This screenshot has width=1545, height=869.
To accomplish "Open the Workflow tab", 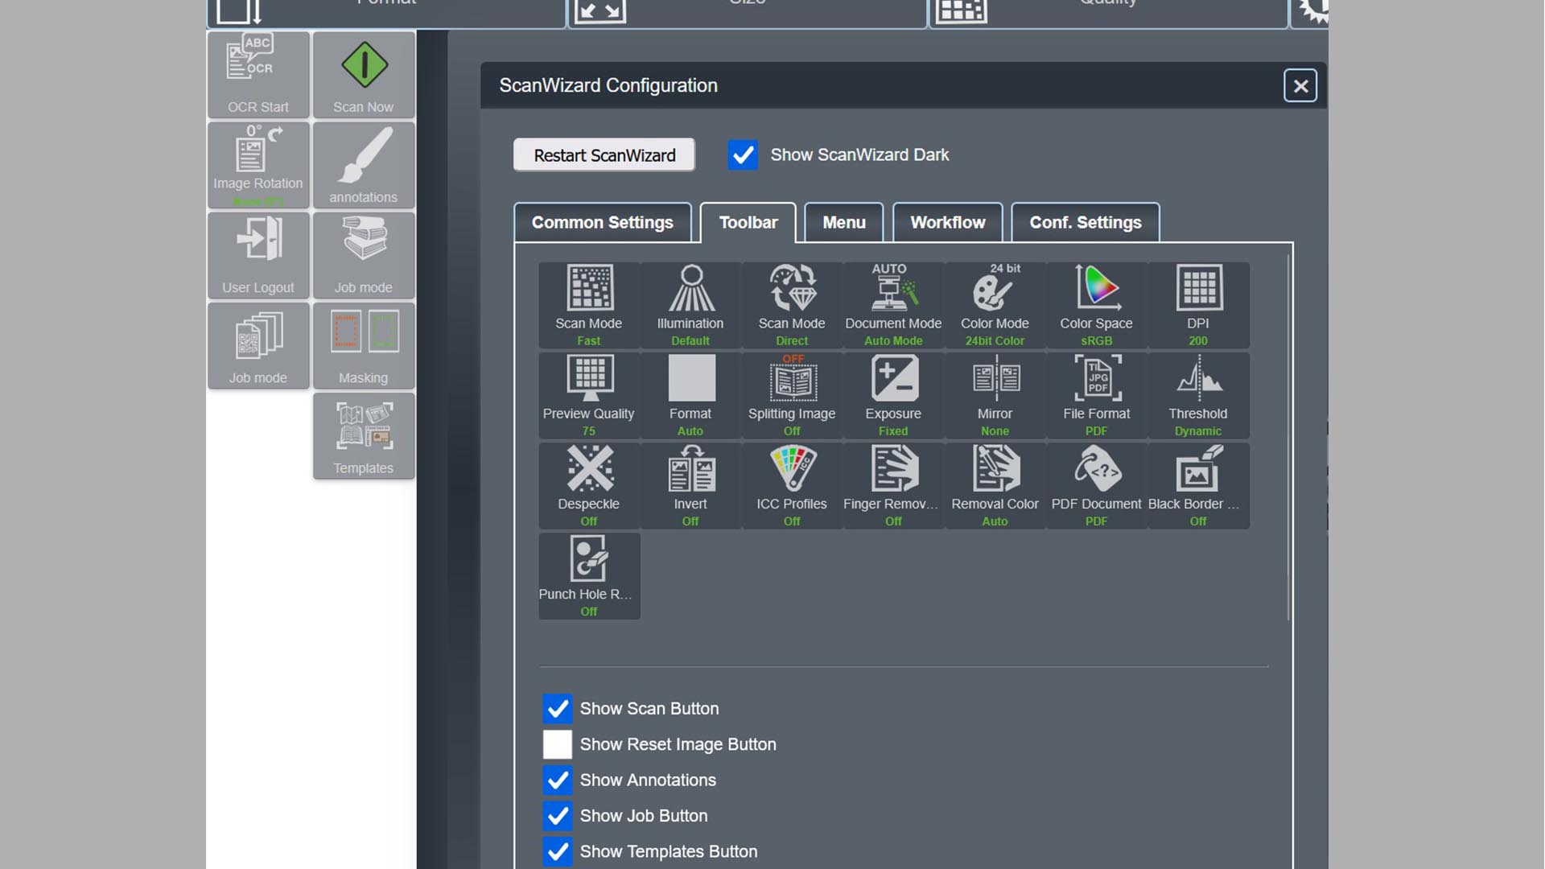I will pyautogui.click(x=946, y=223).
